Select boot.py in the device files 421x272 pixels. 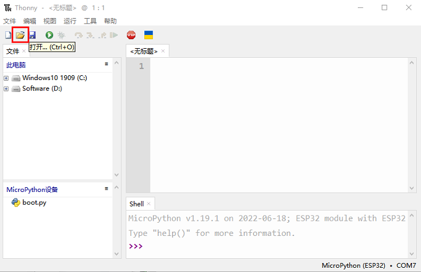point(34,203)
